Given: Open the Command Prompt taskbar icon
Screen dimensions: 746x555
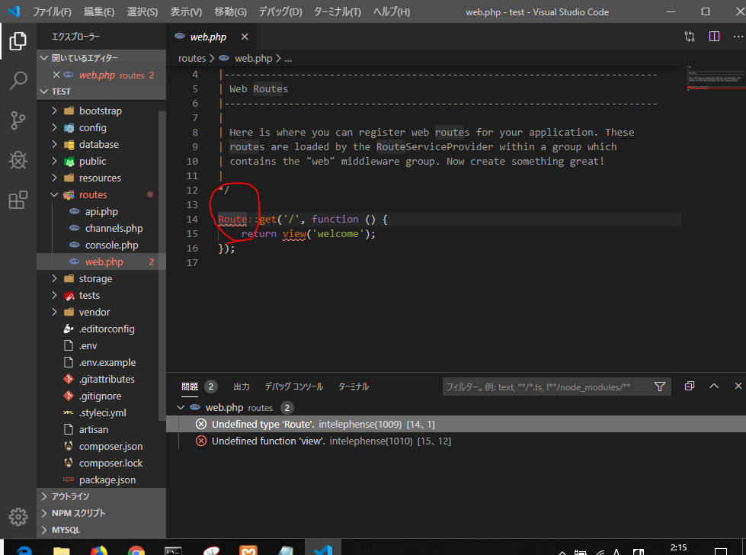Looking at the screenshot, I should pyautogui.click(x=173, y=550).
